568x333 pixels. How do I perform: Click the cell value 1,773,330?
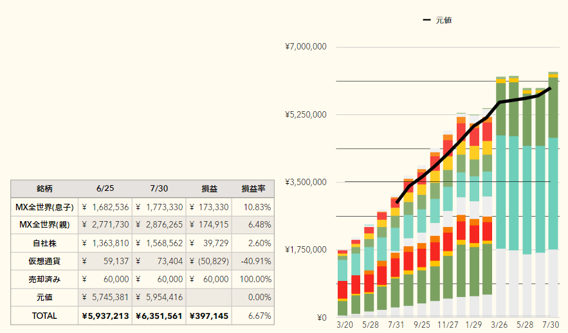click(159, 207)
